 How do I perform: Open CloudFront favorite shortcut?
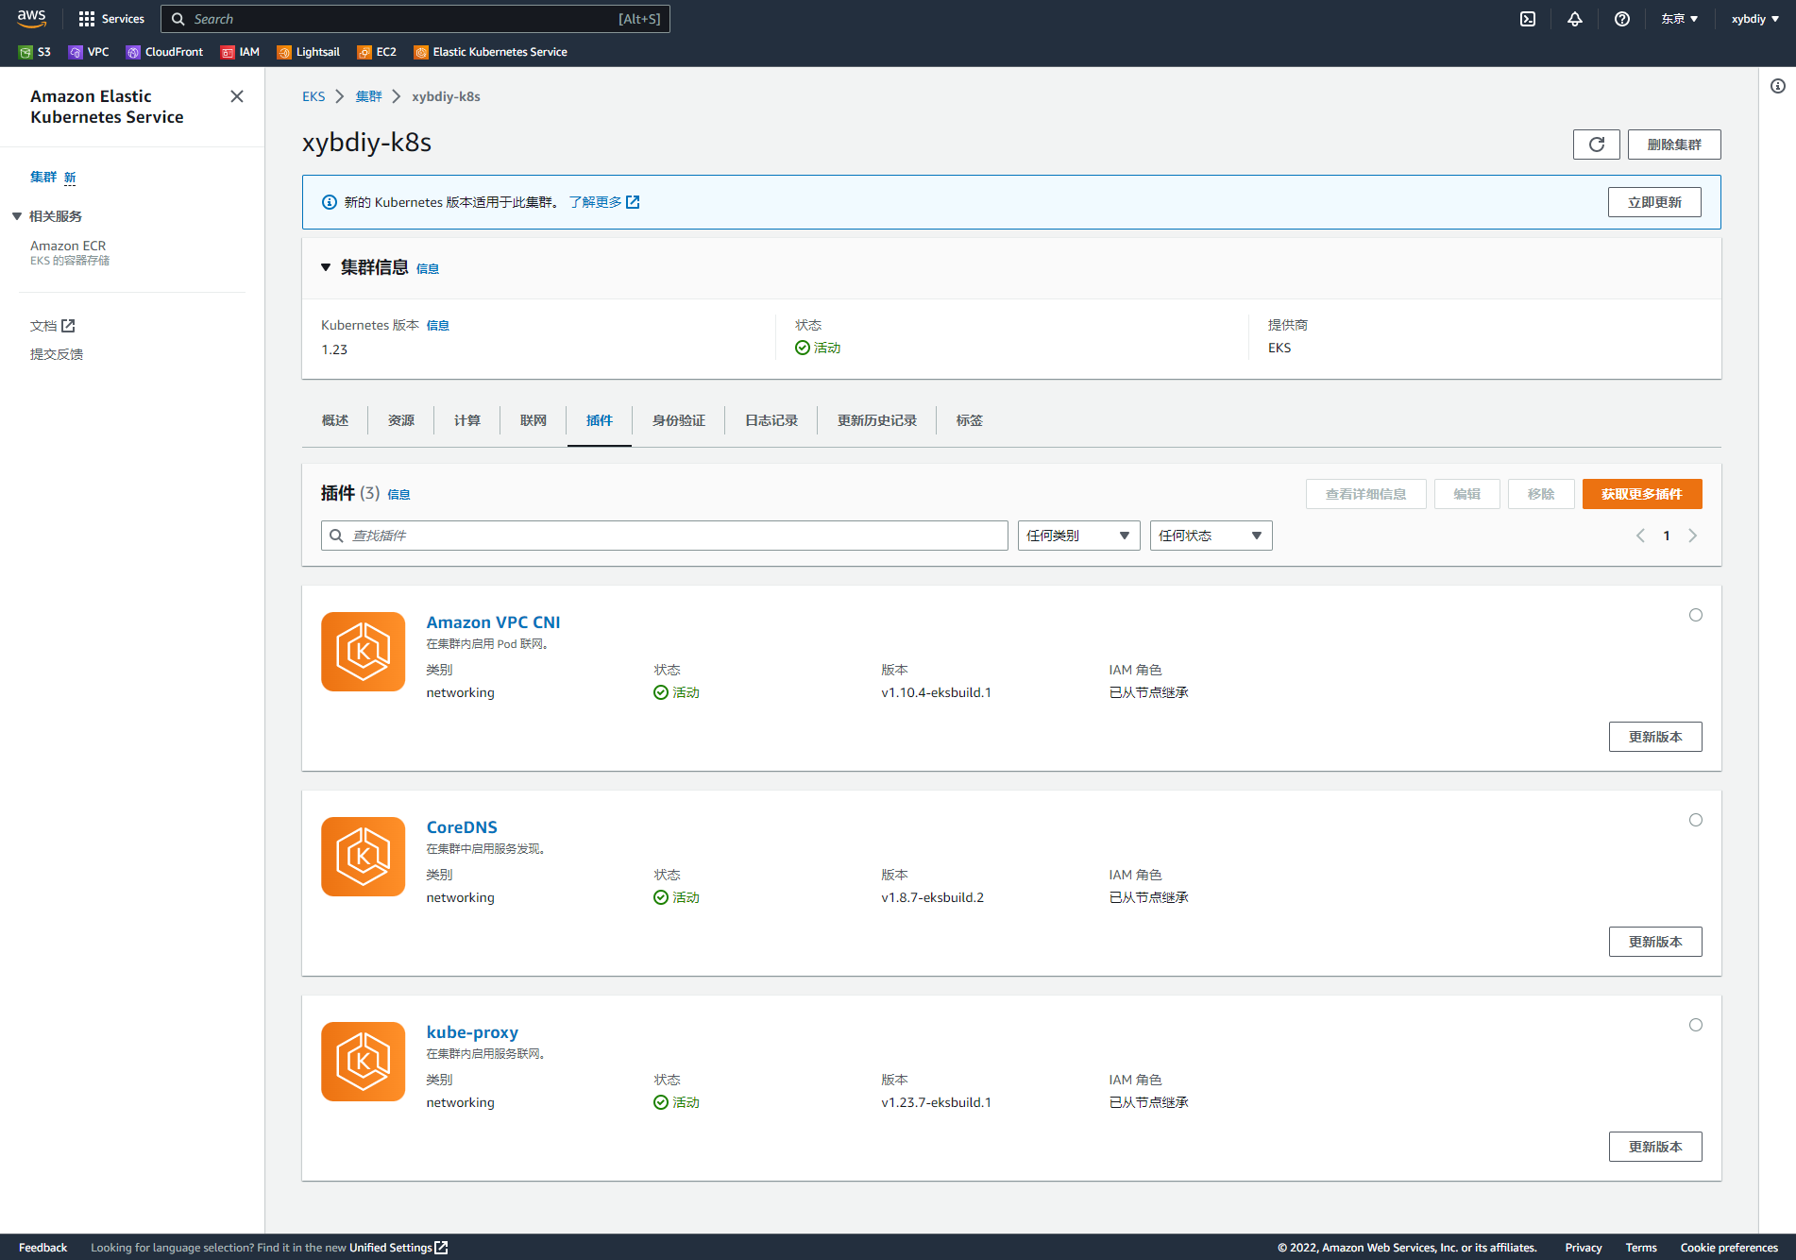(164, 52)
